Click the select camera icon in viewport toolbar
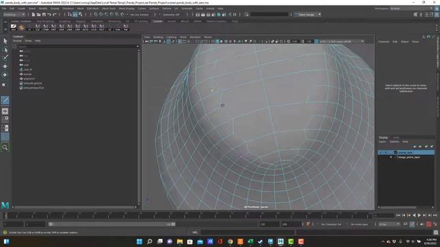This screenshot has width=440, height=247. (x=146, y=41)
